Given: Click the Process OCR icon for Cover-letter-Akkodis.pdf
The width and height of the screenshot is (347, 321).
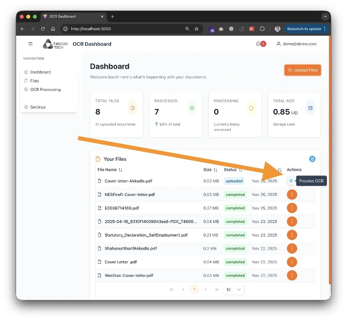Looking at the screenshot, I should tap(291, 181).
